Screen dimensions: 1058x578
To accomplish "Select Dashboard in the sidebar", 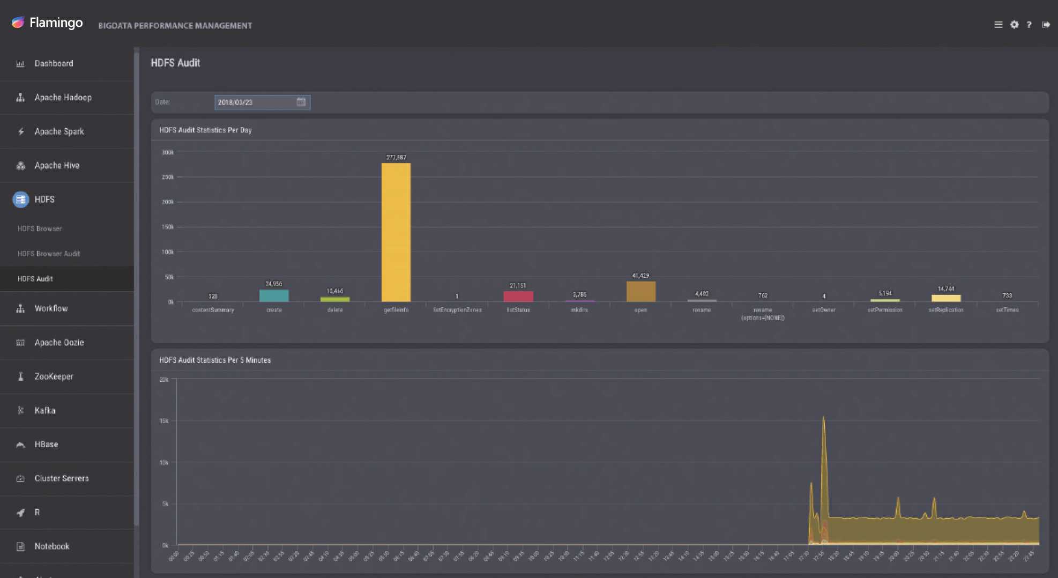I will pyautogui.click(x=54, y=63).
